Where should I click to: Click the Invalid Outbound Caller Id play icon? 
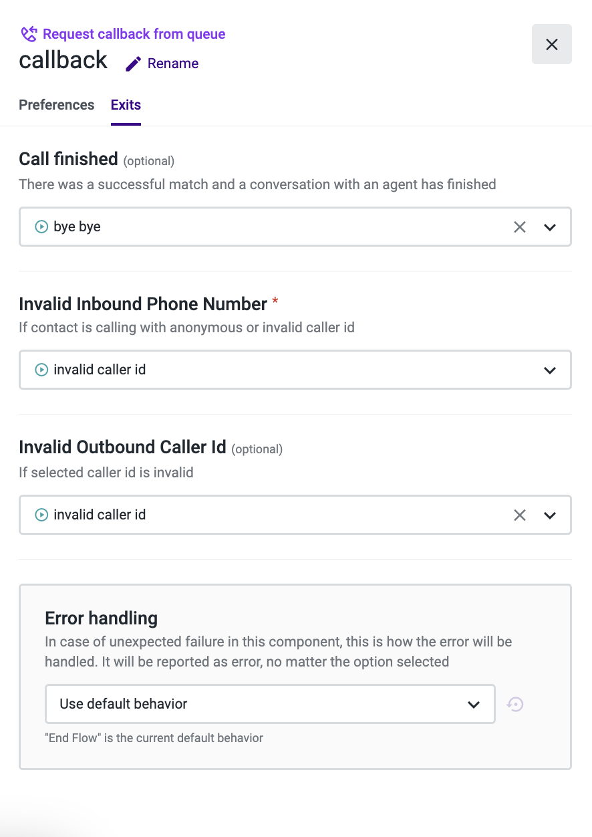click(x=41, y=515)
